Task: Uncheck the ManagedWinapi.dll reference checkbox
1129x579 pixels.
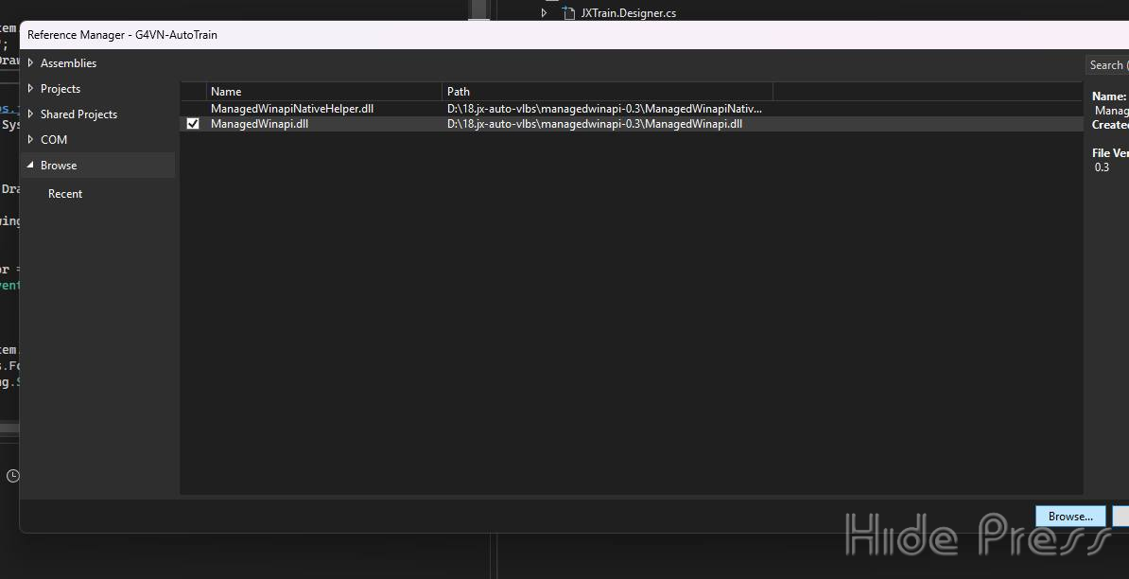Action: click(x=193, y=124)
